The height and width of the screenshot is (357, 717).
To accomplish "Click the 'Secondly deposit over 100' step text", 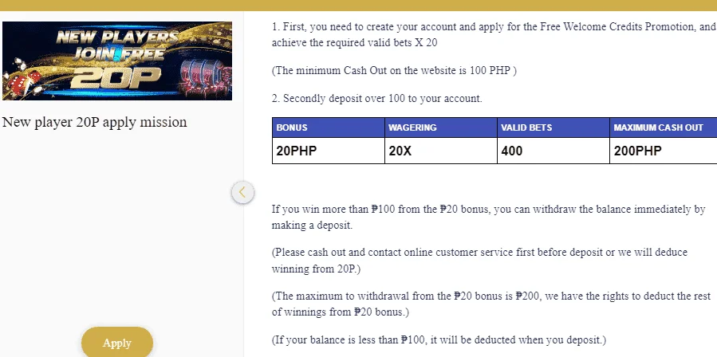I will (376, 98).
